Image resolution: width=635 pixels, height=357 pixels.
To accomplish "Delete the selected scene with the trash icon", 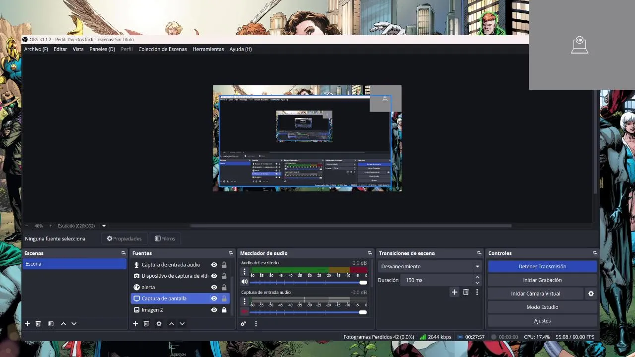I will [x=38, y=324].
